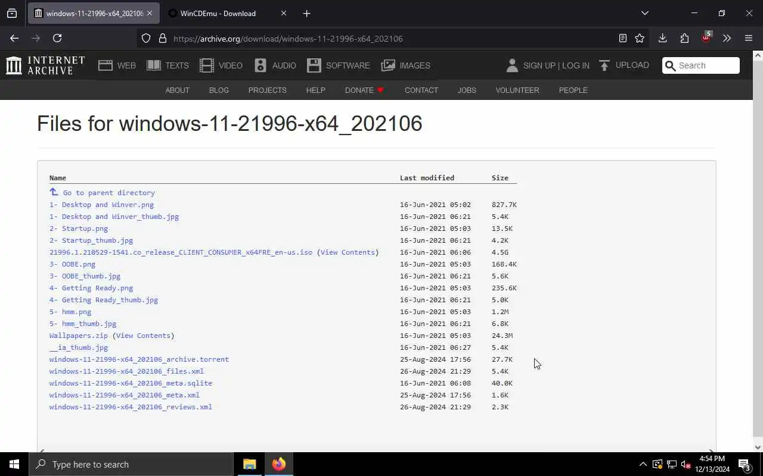The image size is (763, 476).
Task: Open Wallpapers.zip file link
Action: [79, 336]
